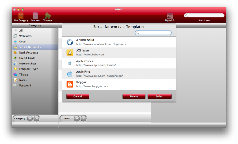The image size is (238, 144).
Task: Choose 'Memberships' label in sidebar
Action: pos(28,63)
